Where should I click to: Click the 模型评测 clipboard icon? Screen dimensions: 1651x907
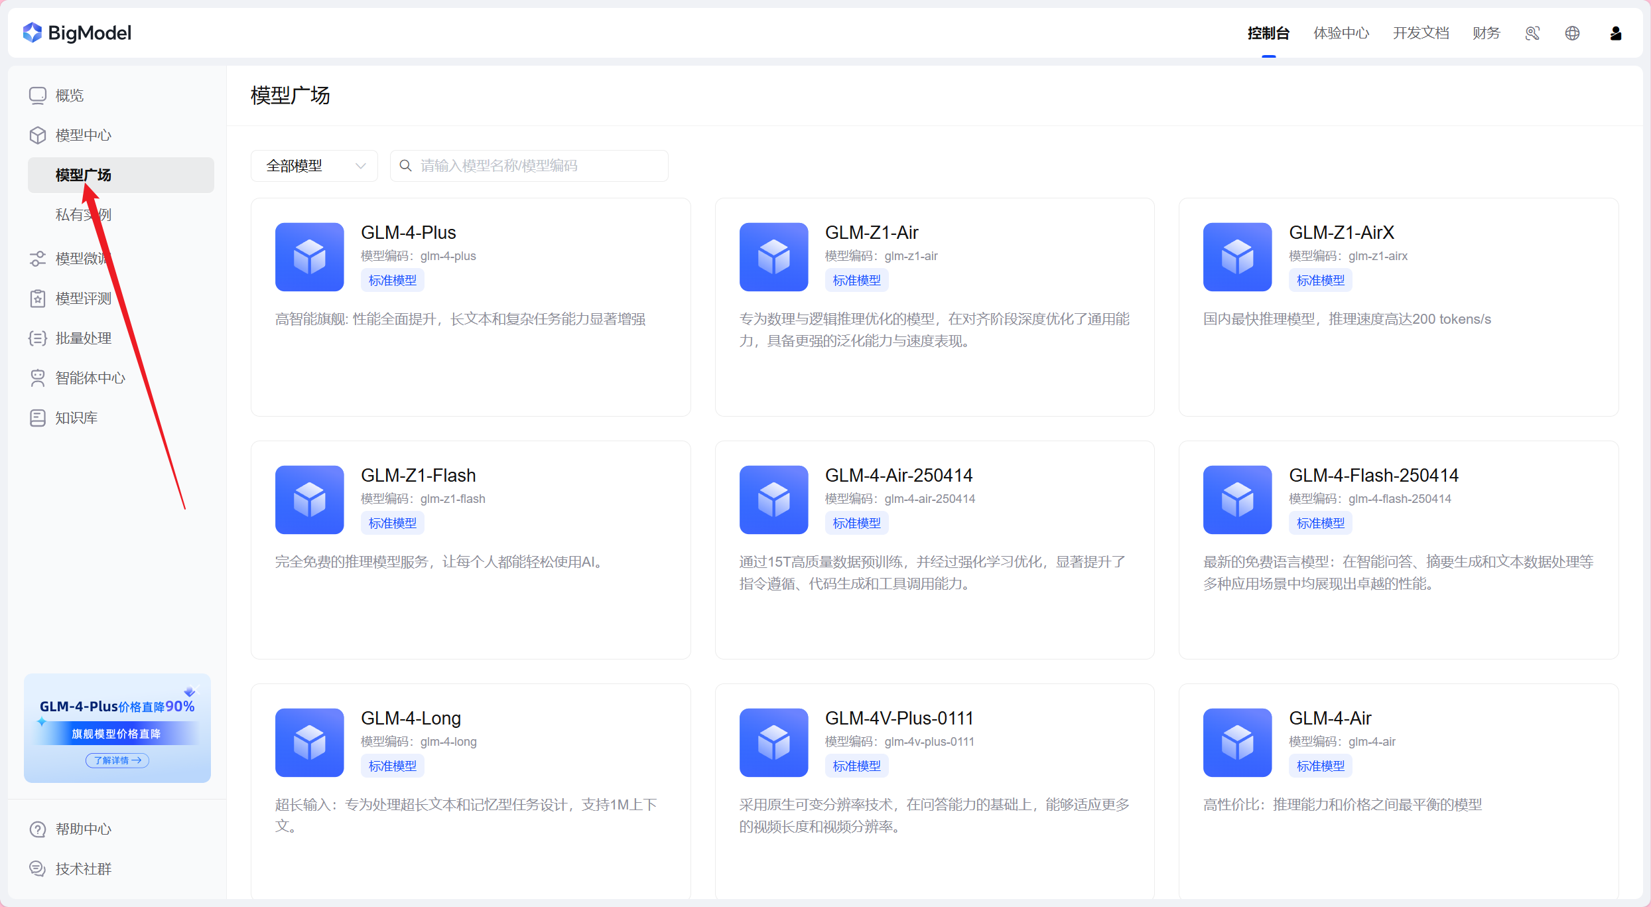38,299
